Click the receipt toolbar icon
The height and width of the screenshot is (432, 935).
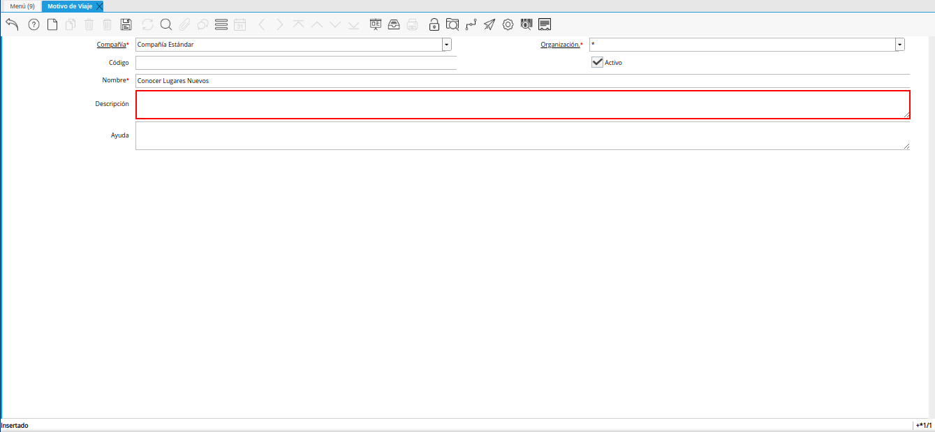click(x=545, y=24)
